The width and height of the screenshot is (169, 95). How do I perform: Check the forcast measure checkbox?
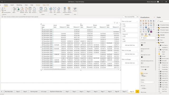click(159, 56)
